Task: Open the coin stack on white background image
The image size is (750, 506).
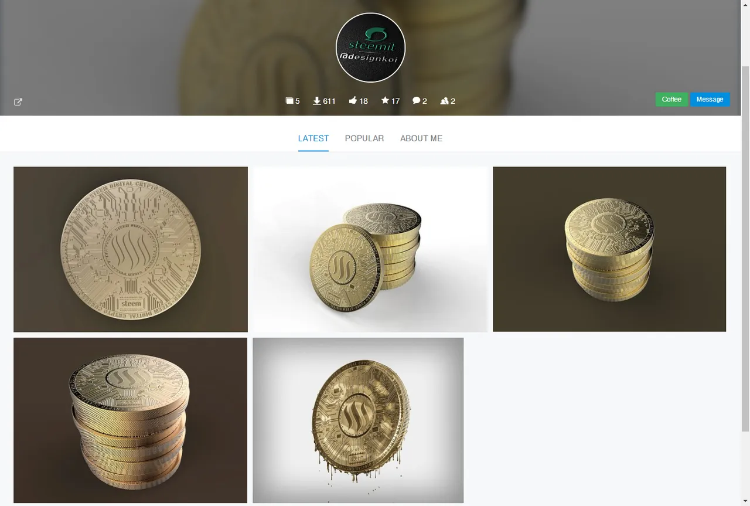Action: [370, 249]
